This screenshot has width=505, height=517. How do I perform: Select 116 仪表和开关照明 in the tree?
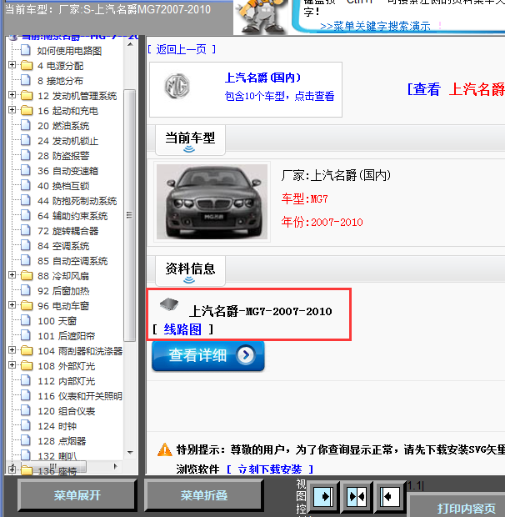coord(80,396)
